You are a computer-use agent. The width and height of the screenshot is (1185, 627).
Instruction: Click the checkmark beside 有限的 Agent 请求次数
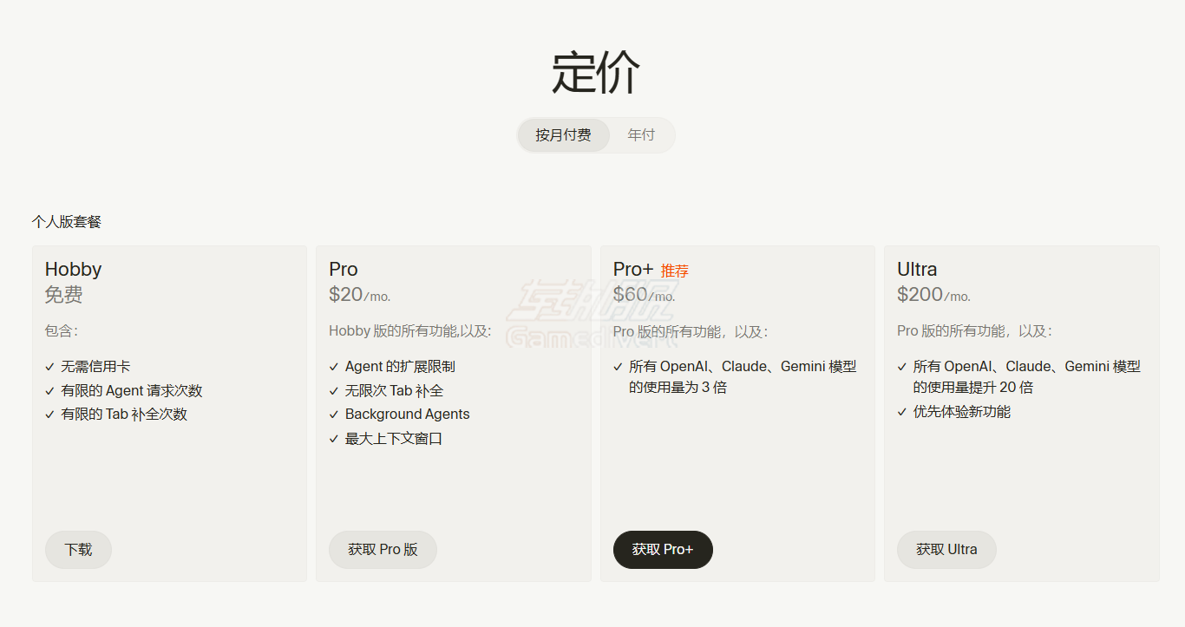click(49, 390)
